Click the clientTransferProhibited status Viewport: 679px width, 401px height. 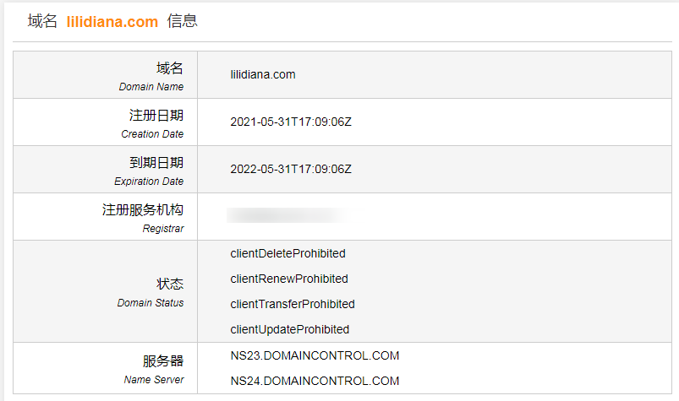pos(293,304)
